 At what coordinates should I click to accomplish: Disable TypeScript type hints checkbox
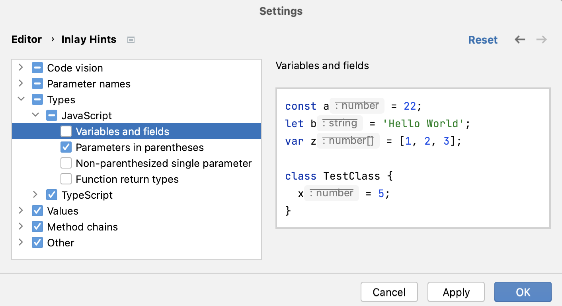[x=51, y=195]
